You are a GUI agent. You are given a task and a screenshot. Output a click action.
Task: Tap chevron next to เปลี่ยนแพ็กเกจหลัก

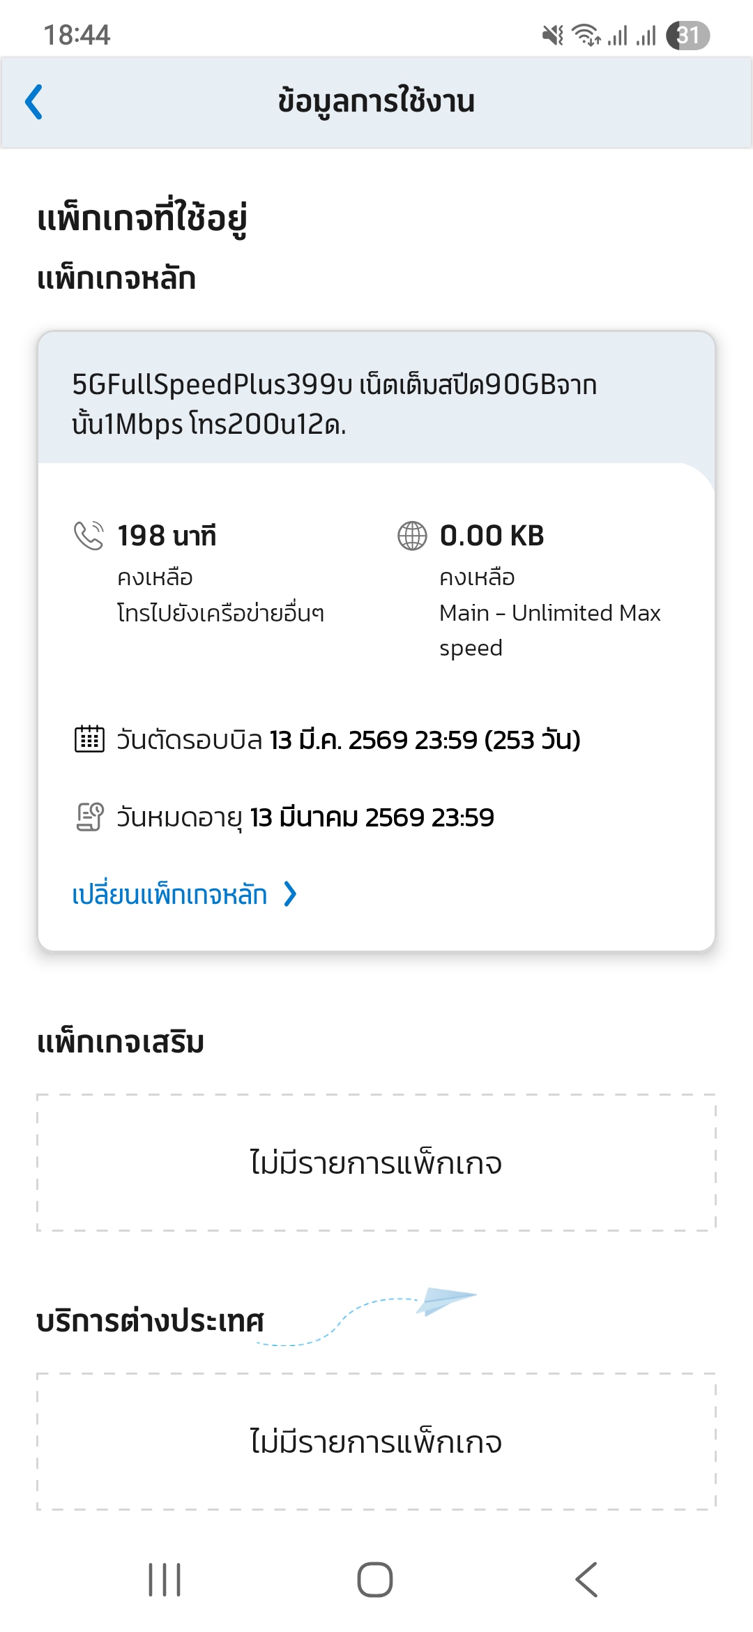click(290, 894)
